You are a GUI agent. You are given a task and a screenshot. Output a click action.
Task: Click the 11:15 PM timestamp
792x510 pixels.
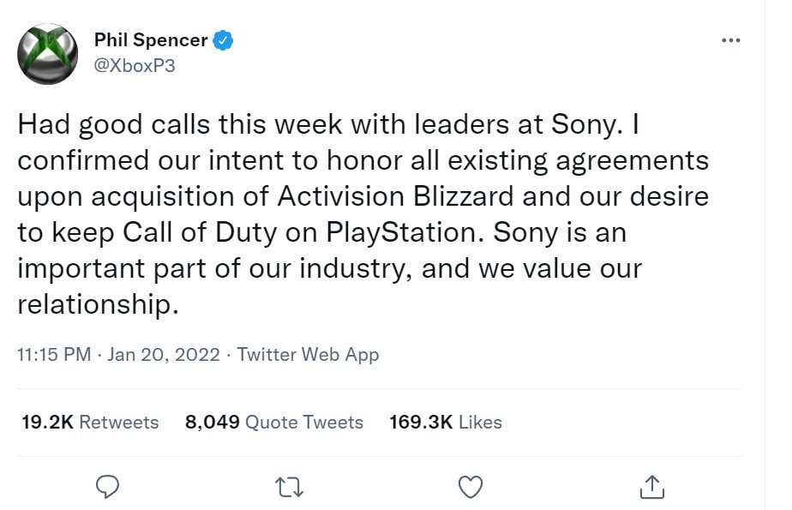tap(54, 355)
